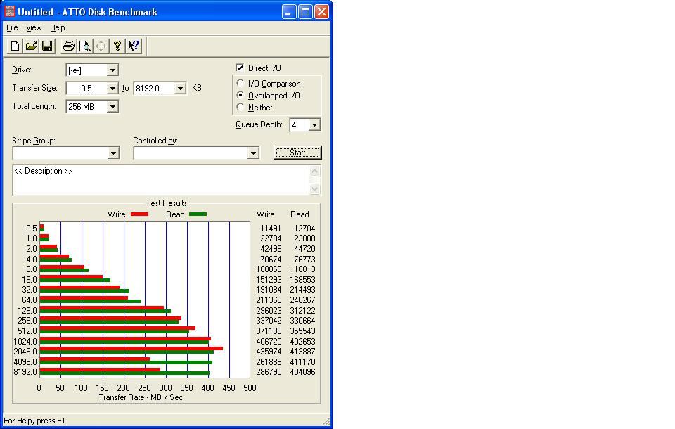Image resolution: width=675 pixels, height=429 pixels.
Task: Click the Print Preview toolbar icon
Action: [x=85, y=46]
